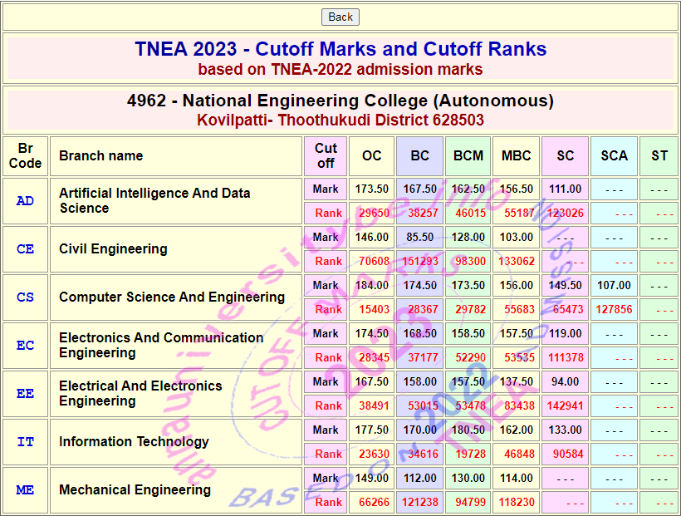Click BC rank 151293 for Civil
The image size is (681, 516).
420,261
